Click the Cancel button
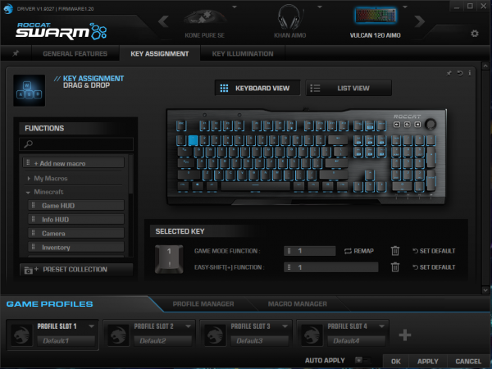Screen dimensions: 492x369 click(x=468, y=362)
